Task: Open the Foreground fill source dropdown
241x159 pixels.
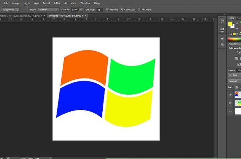Action: click(x=10, y=9)
